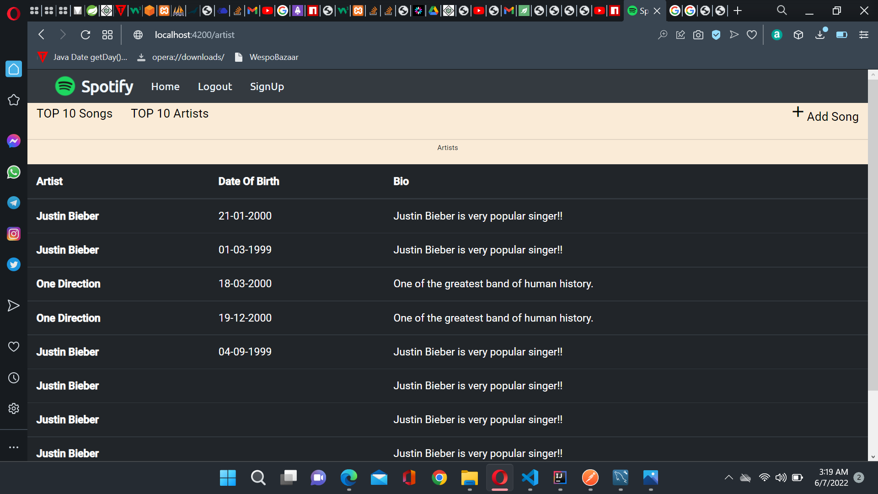Screen dimensions: 878x494
Task: Click the plus icon beside Add Song
Action: coord(798,112)
